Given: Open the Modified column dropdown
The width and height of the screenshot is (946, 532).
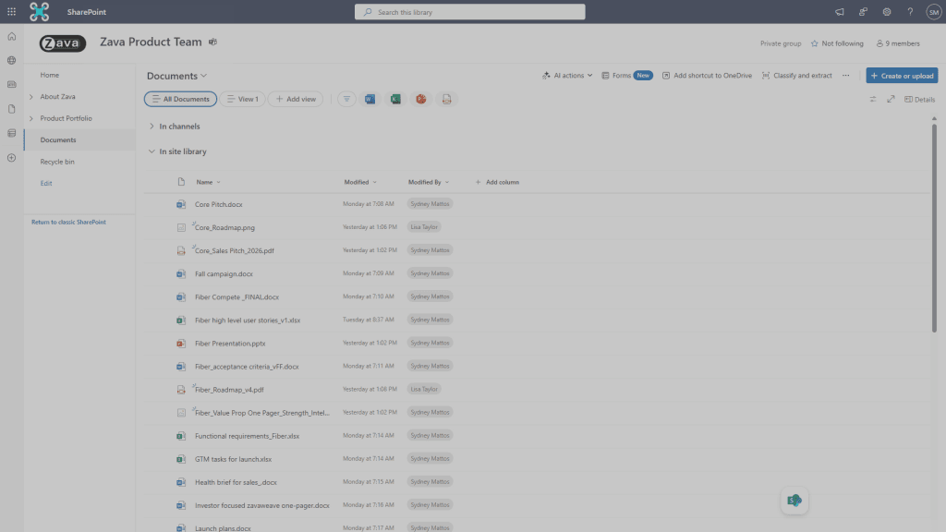Looking at the screenshot, I should click(360, 182).
